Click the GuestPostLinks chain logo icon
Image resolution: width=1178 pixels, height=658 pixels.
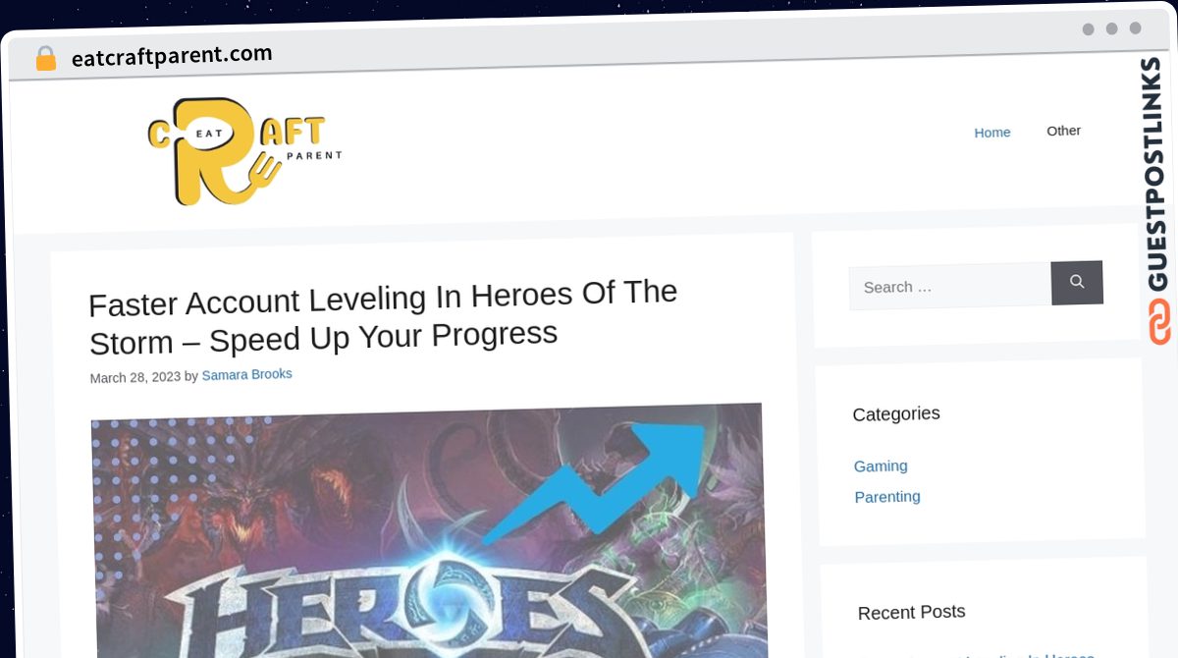(x=1160, y=322)
